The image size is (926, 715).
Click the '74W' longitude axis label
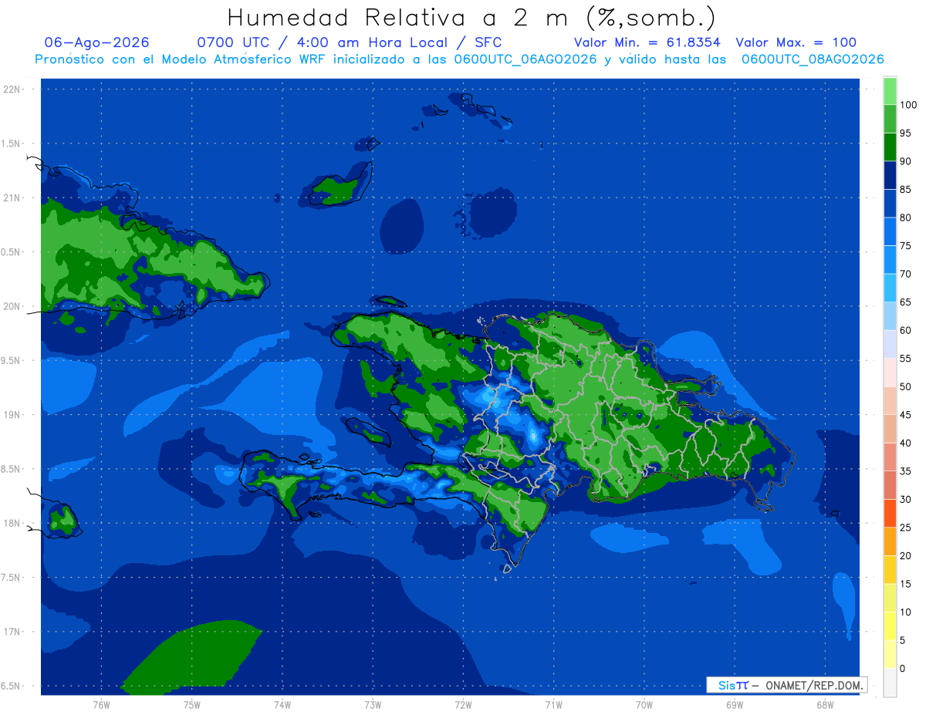point(282,705)
